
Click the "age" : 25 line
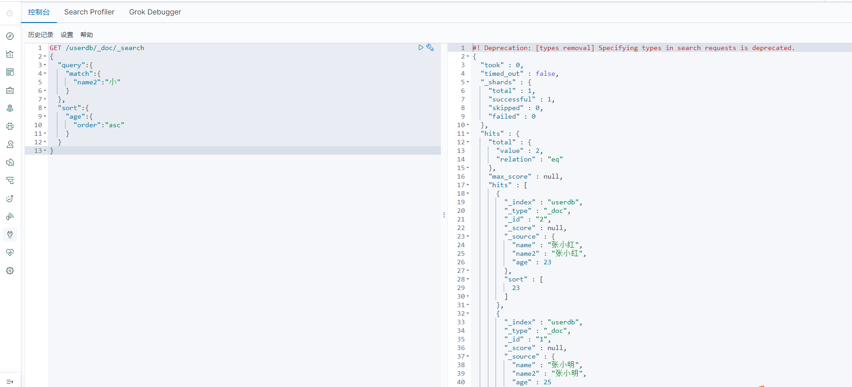[532, 382]
